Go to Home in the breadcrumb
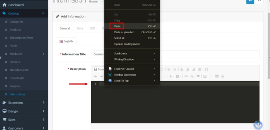The image size is (270, 130). click(93, 2)
